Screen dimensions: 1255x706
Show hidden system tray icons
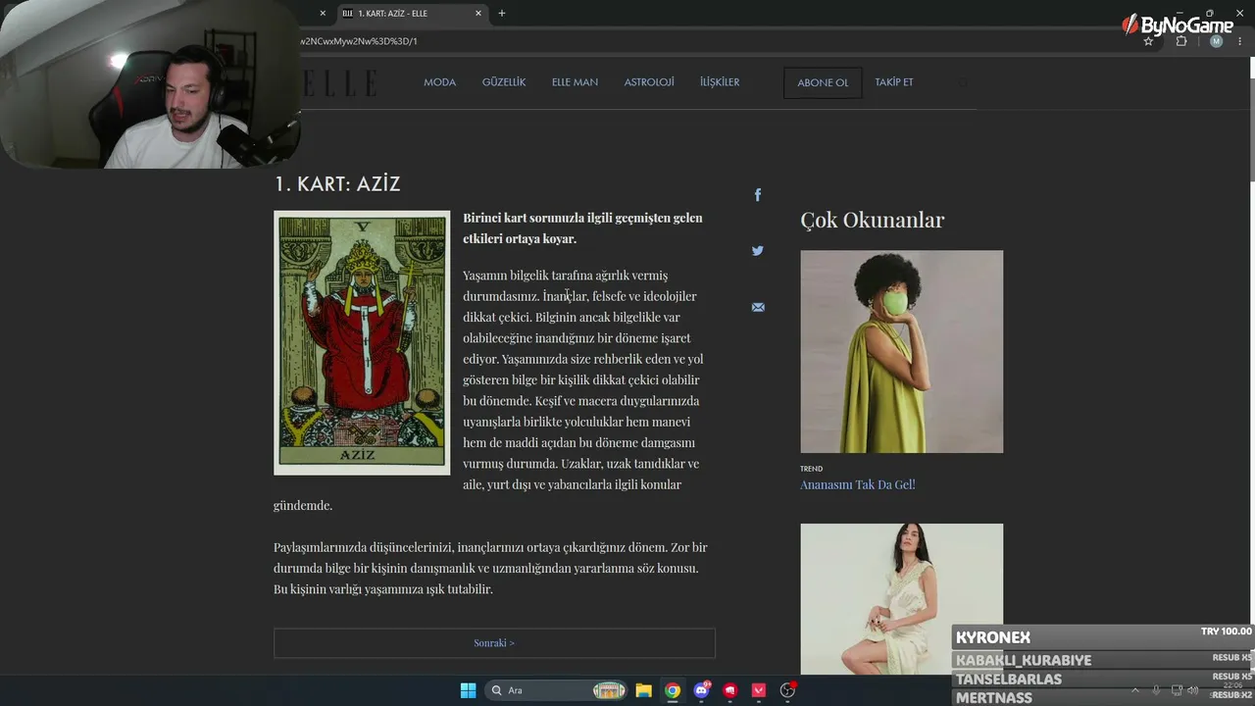click(x=1135, y=690)
